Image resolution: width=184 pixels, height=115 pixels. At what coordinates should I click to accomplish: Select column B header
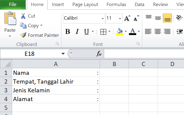[114, 64]
